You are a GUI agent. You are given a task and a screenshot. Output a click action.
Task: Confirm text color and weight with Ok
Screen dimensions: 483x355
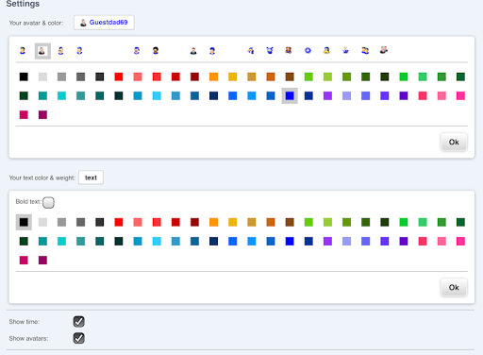454,288
